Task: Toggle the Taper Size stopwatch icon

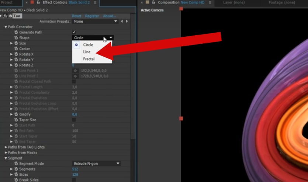Action: 16,120
